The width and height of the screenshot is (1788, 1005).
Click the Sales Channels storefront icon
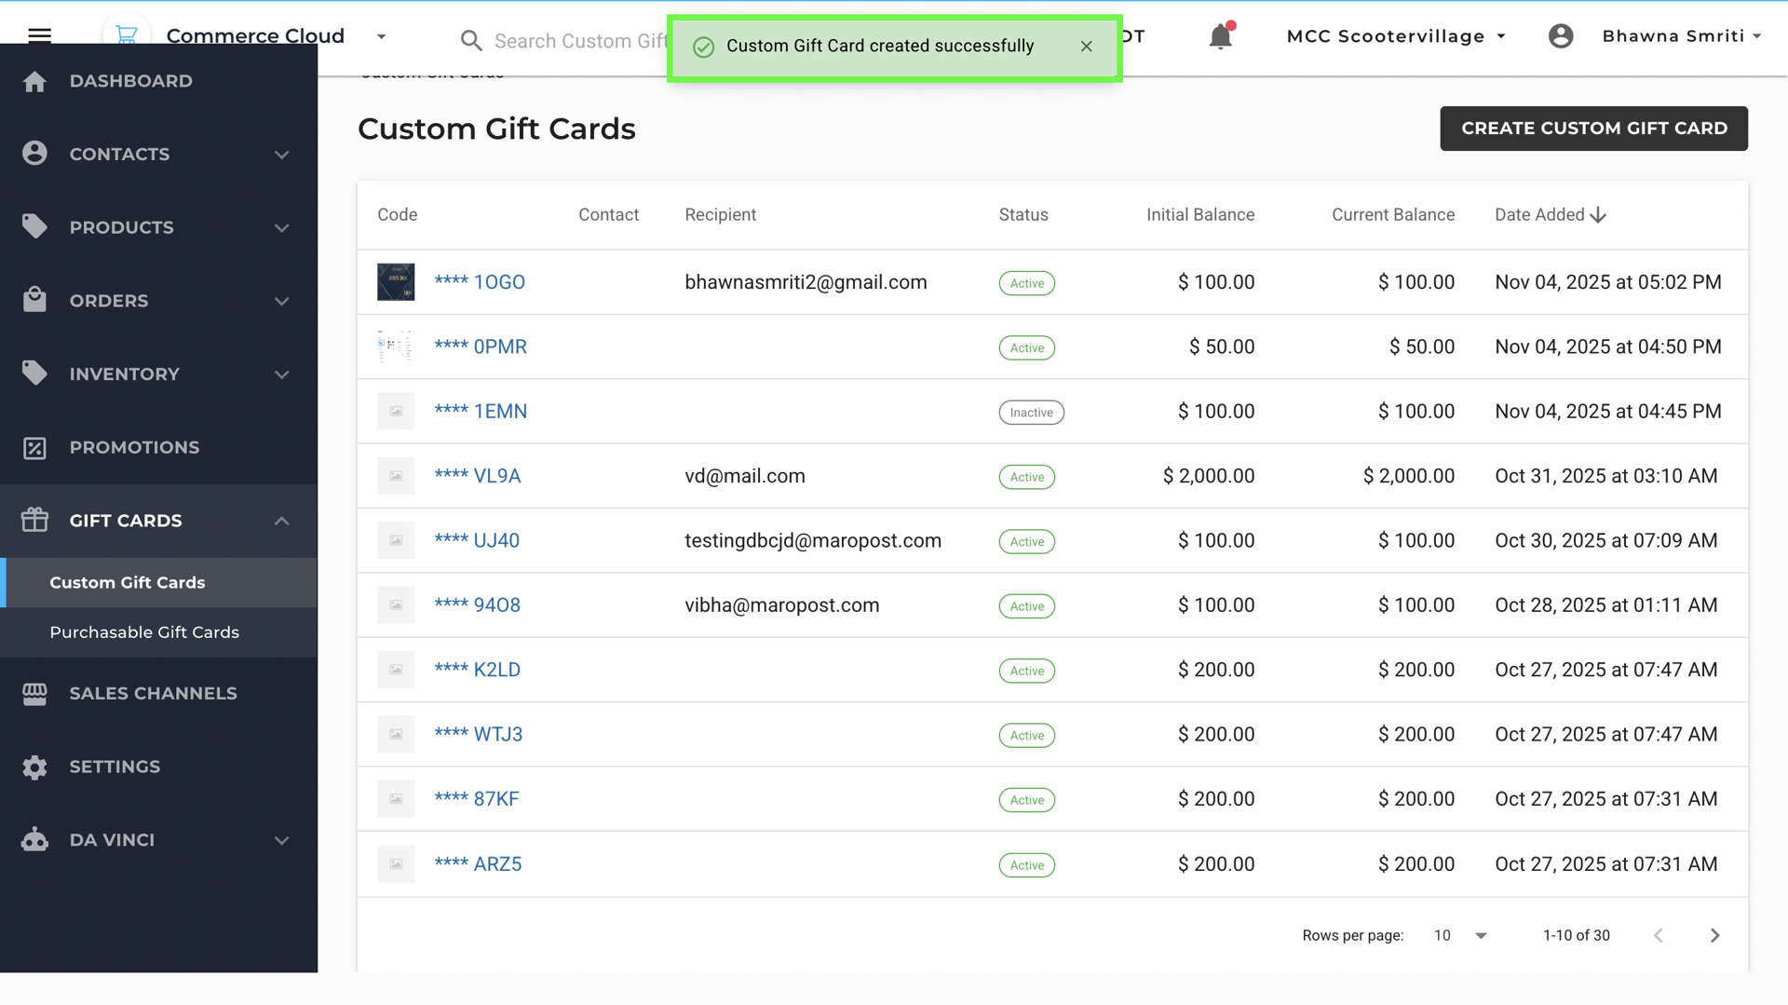click(x=34, y=693)
